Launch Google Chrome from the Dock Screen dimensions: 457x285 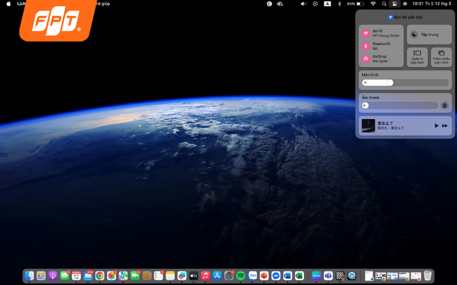pyautogui.click(x=99, y=275)
